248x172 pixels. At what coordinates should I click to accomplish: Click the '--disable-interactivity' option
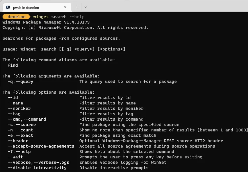pos(37,168)
